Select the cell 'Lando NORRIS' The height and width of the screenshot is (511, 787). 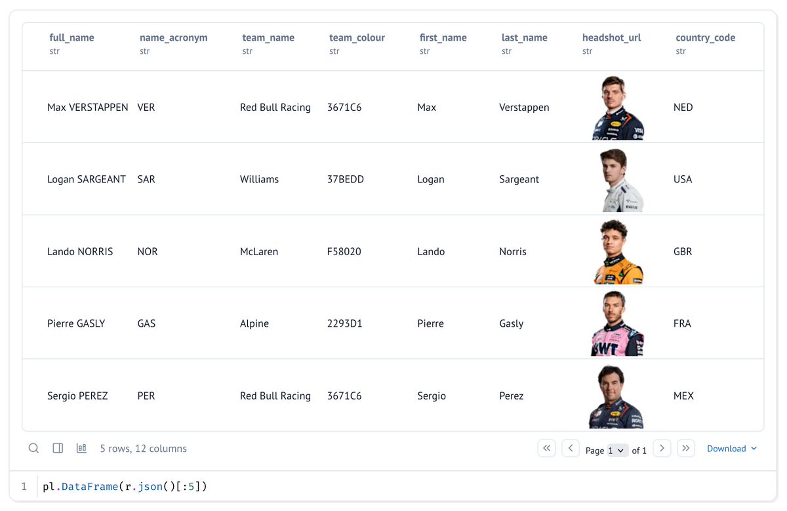pos(80,251)
